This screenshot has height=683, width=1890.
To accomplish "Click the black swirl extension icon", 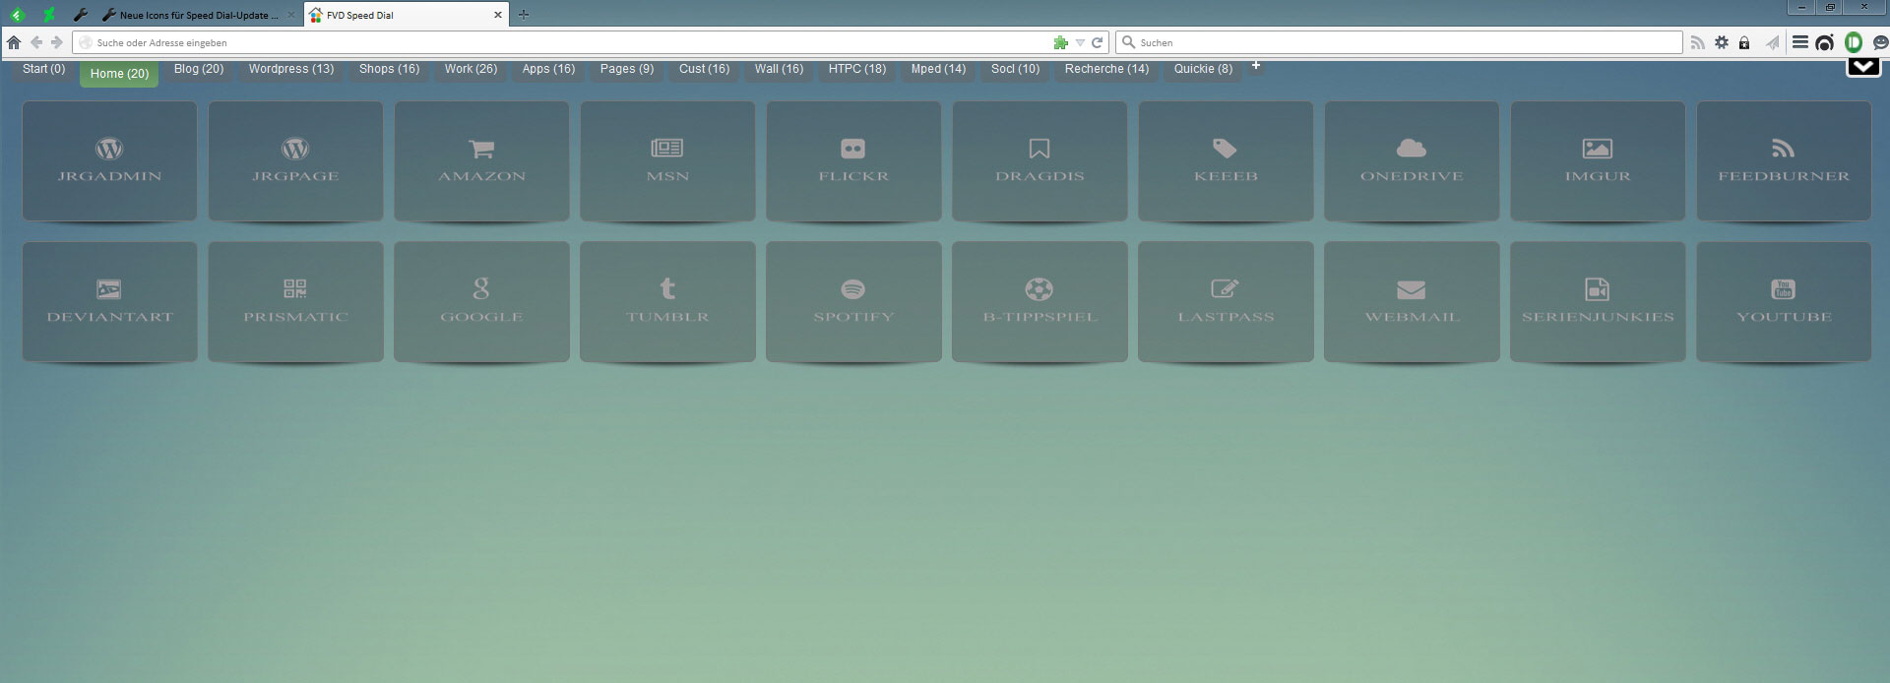I will 1825,42.
